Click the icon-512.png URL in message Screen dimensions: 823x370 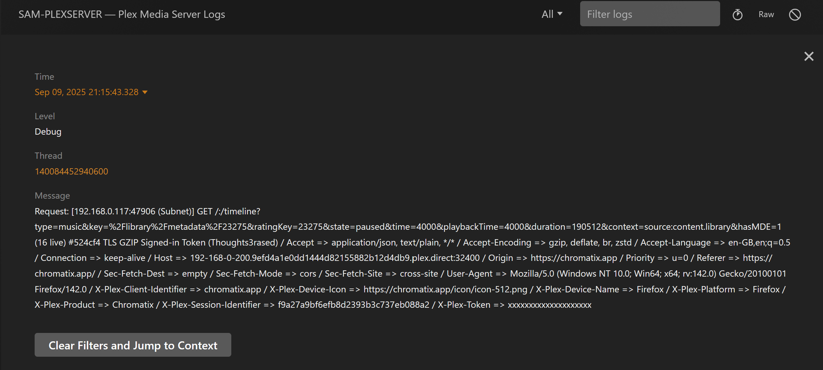coord(445,289)
